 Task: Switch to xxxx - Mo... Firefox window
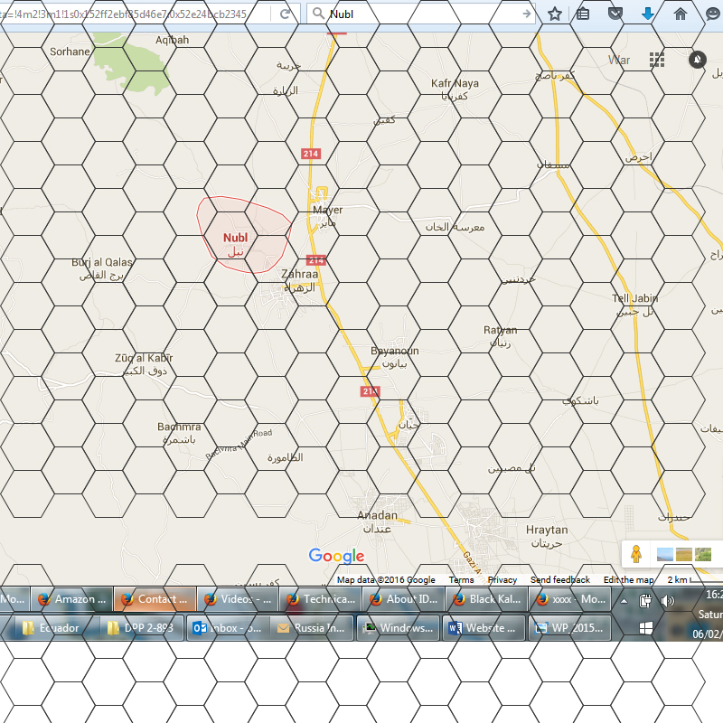(x=569, y=599)
